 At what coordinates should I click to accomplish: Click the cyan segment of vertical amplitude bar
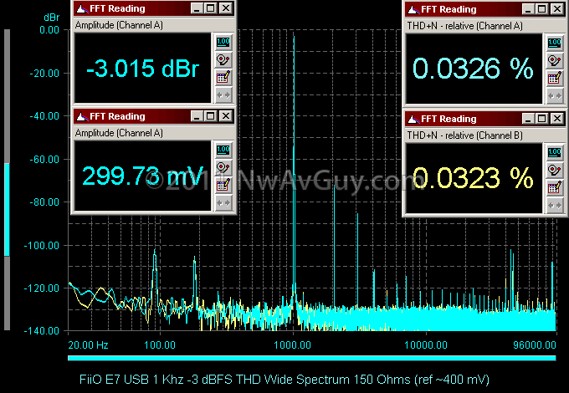(x=7, y=210)
